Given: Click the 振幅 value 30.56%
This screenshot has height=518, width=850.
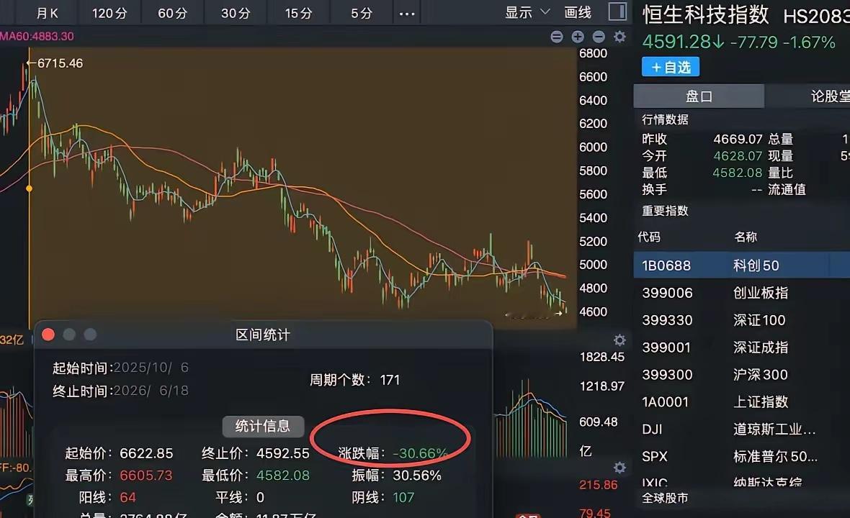Looking at the screenshot, I should 417,476.
